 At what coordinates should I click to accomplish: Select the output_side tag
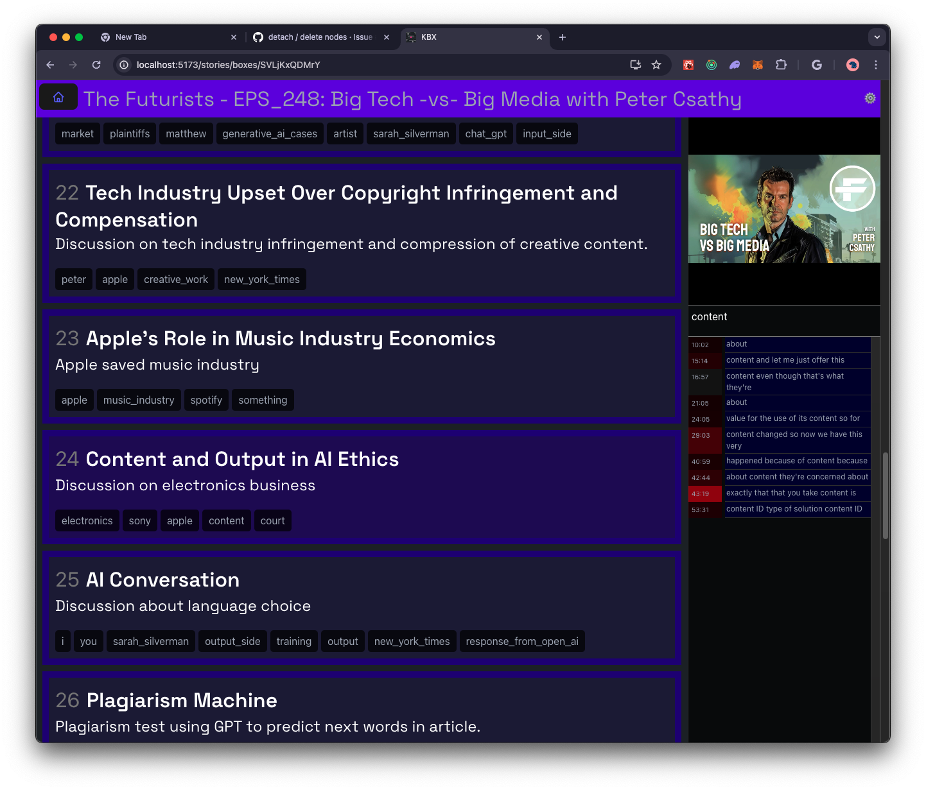click(x=232, y=641)
